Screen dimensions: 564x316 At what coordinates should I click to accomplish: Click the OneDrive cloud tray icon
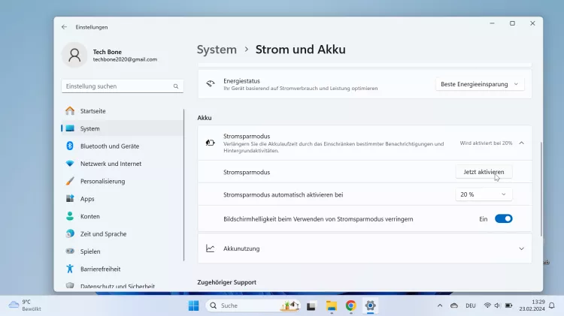(x=454, y=305)
